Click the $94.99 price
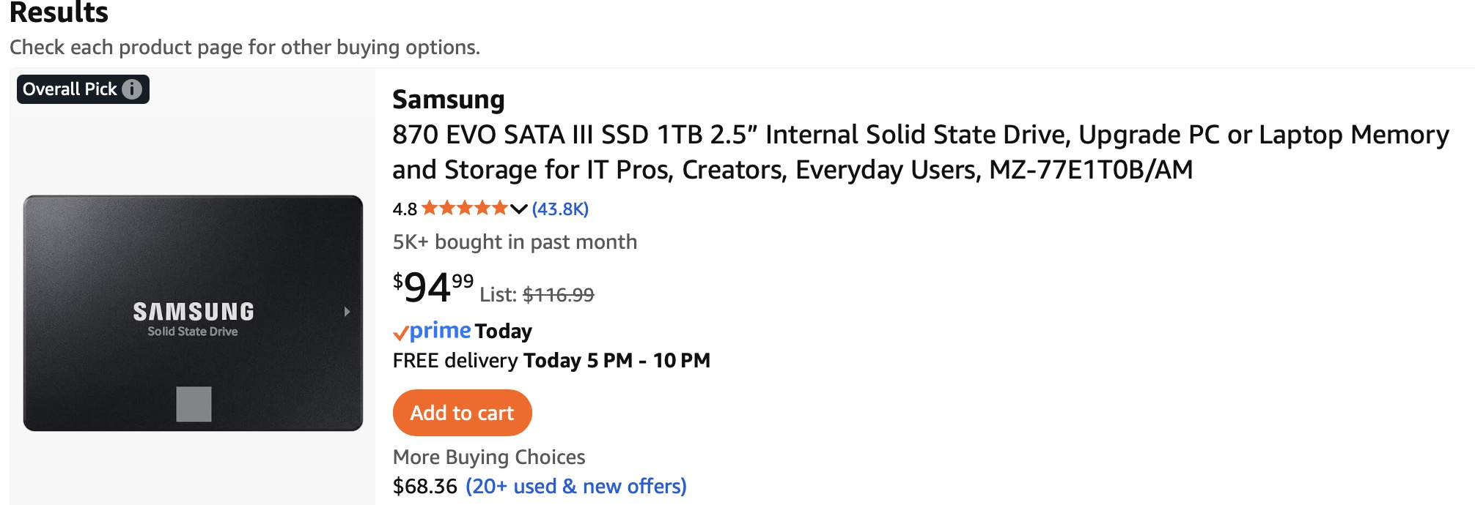Viewport: 1475px width, 505px height. [x=433, y=287]
